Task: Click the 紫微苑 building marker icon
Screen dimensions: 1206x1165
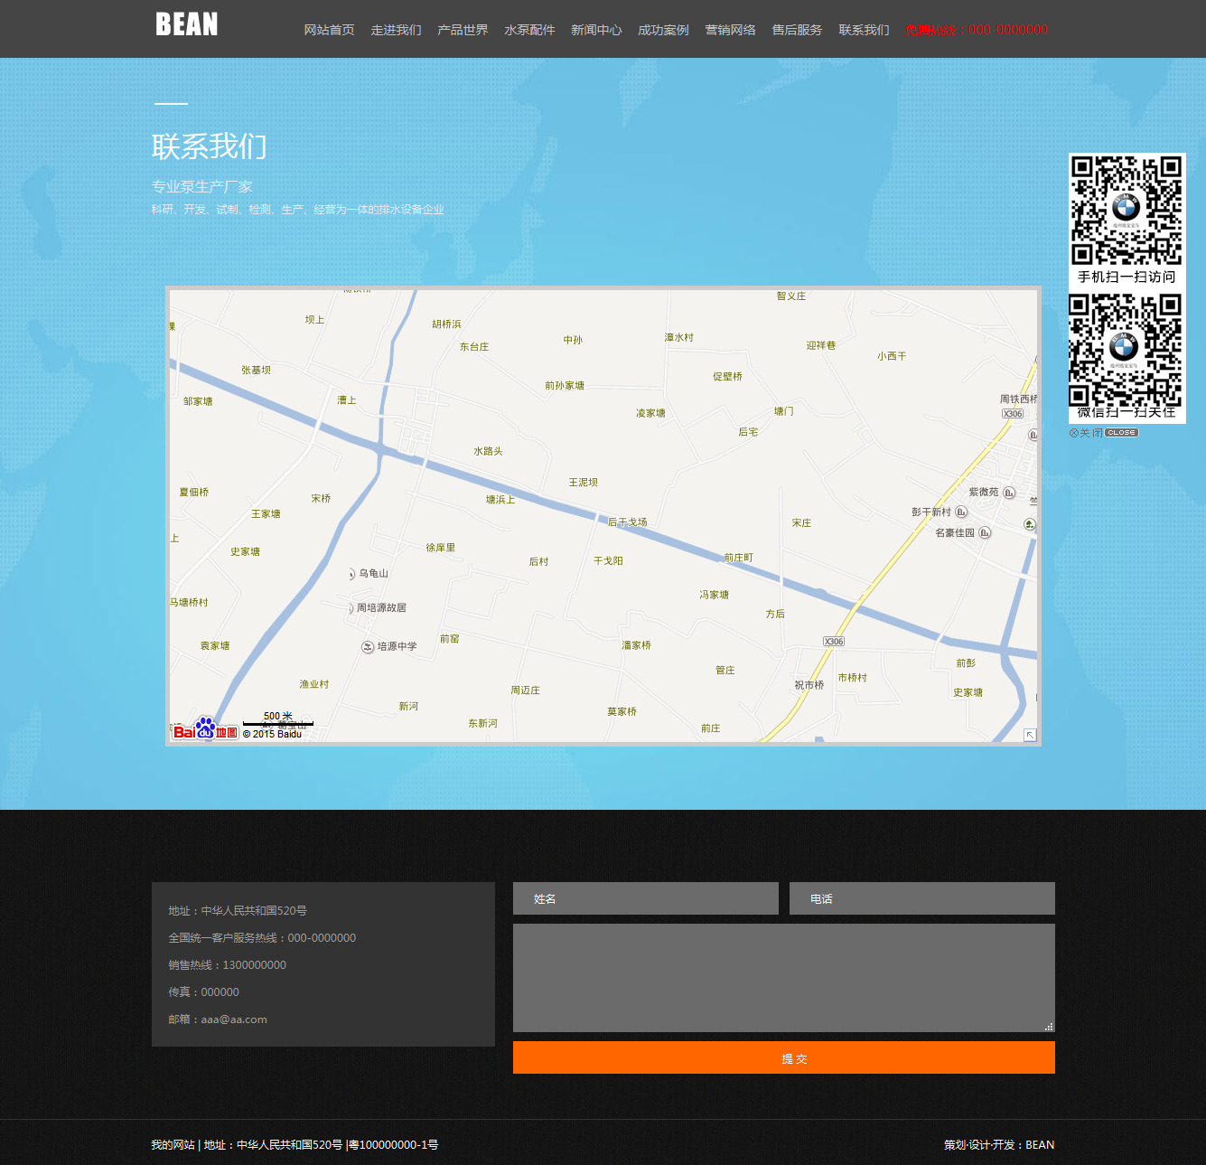Action: [1009, 493]
